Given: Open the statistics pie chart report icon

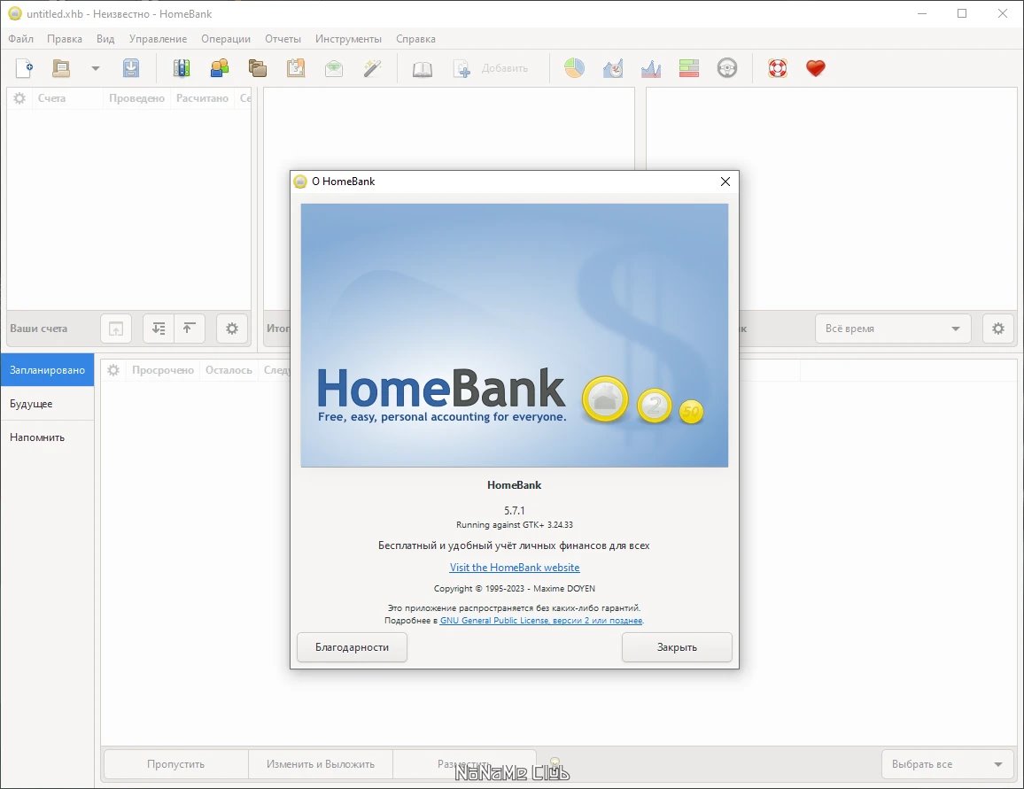Looking at the screenshot, I should (x=575, y=68).
